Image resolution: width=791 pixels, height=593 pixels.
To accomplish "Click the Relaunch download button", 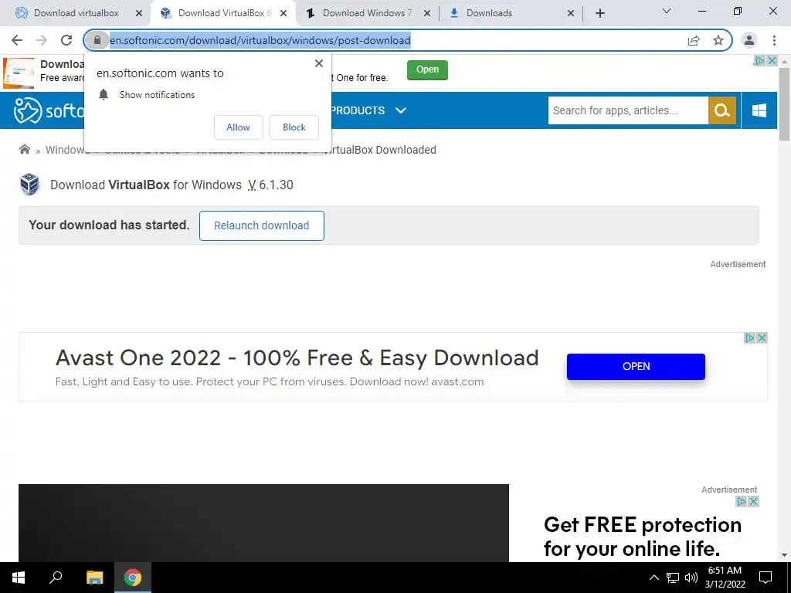I will (x=261, y=225).
